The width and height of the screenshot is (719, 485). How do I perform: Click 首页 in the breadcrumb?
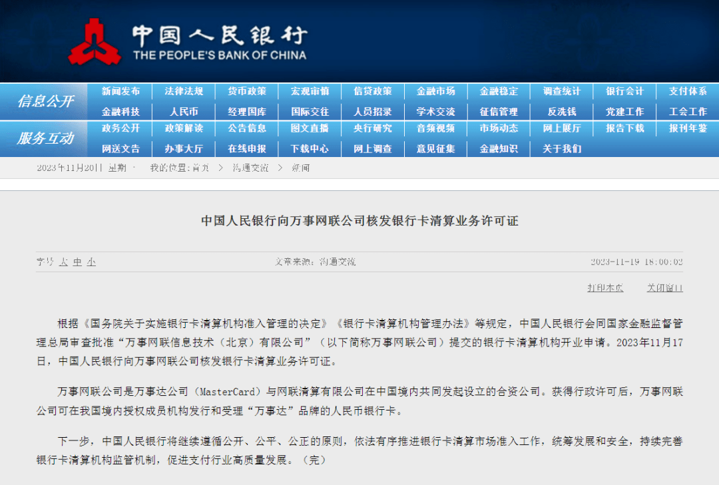click(x=200, y=168)
